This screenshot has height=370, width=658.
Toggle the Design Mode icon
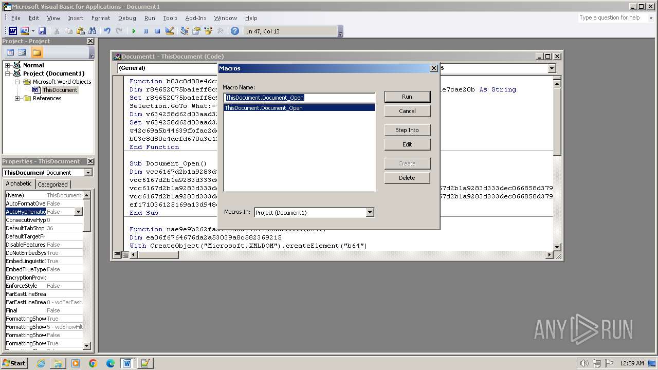(x=170, y=31)
